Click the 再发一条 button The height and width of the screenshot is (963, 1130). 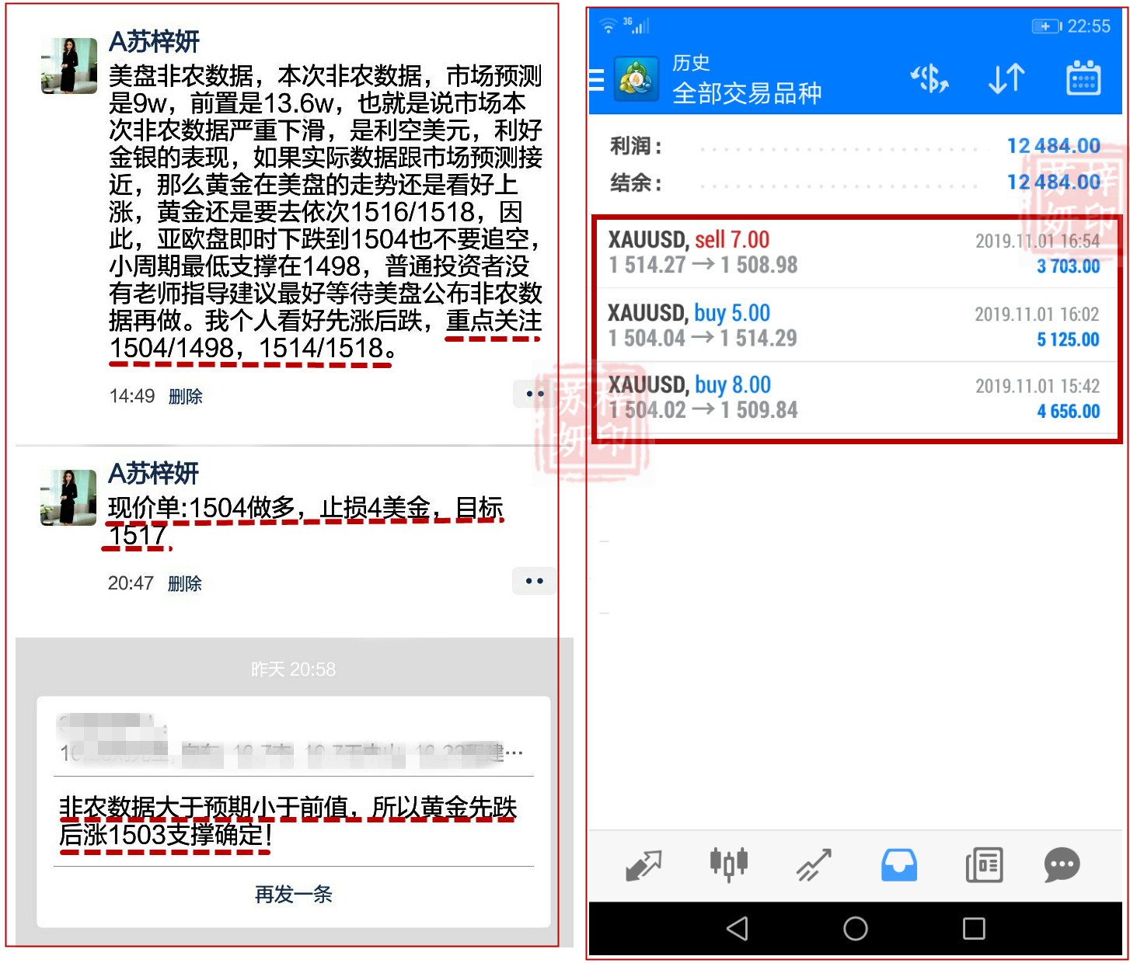coord(294,895)
